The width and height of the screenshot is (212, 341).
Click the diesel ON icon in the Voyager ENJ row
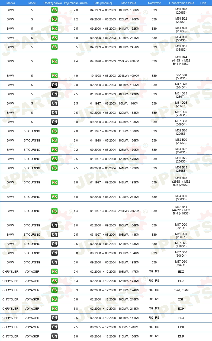tap(54, 318)
